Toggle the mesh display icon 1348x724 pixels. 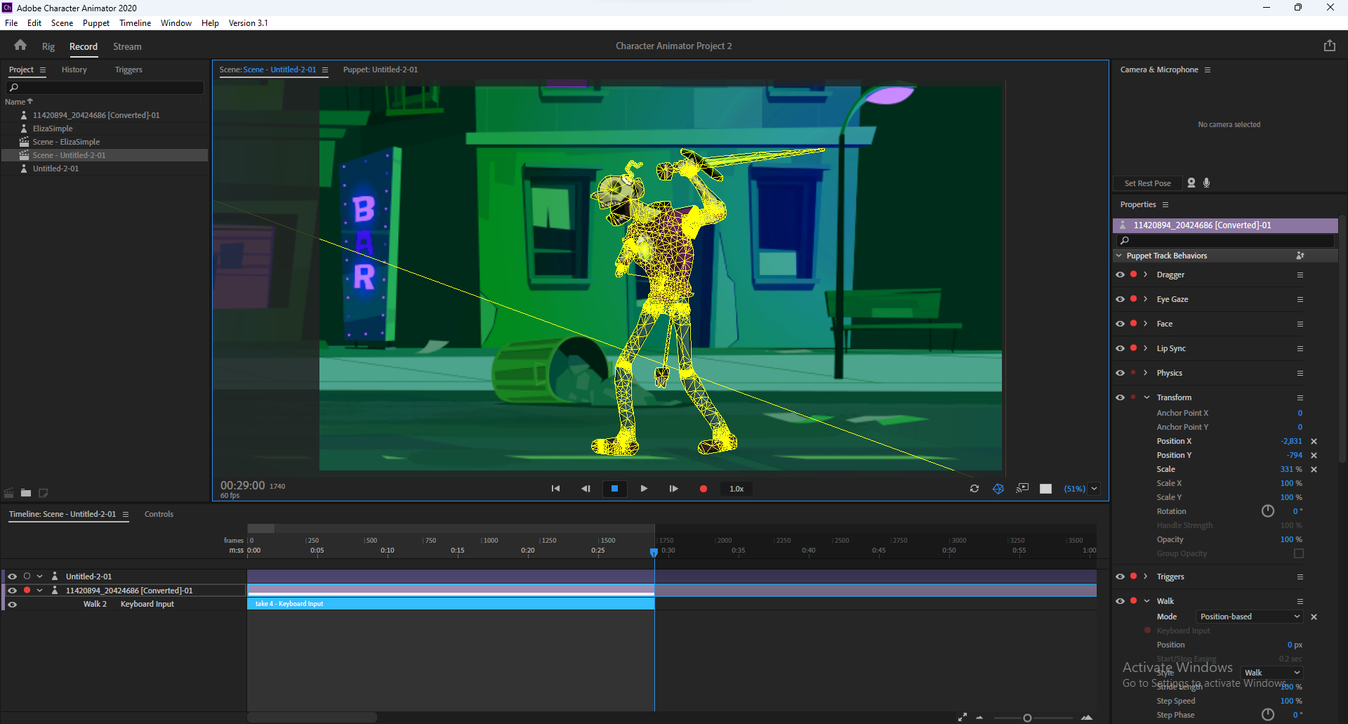tap(998, 489)
